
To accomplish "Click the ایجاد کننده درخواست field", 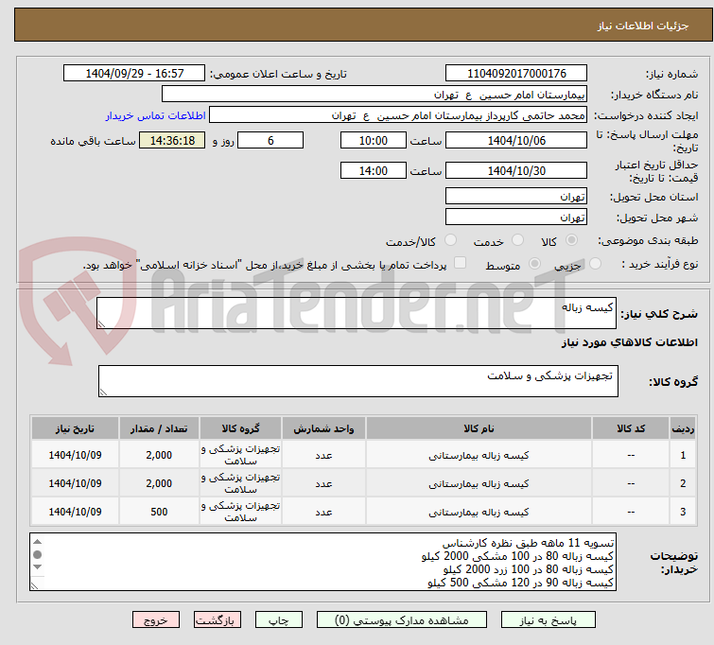I will pyautogui.click(x=398, y=115).
